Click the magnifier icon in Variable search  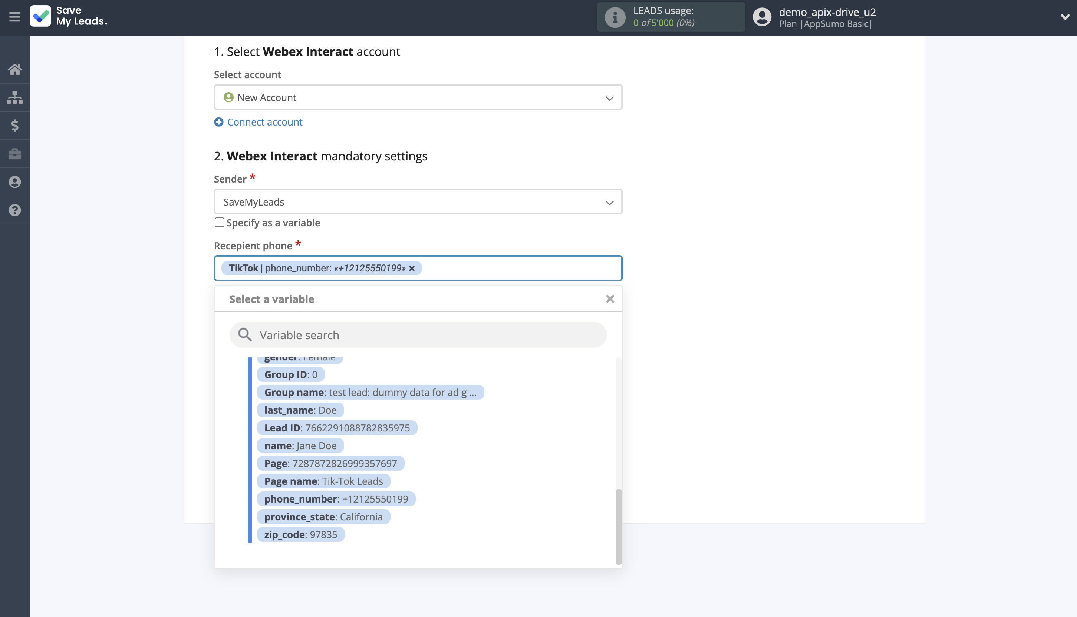tap(245, 335)
